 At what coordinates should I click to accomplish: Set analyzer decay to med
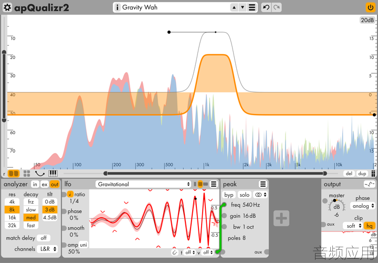[x=30, y=217]
